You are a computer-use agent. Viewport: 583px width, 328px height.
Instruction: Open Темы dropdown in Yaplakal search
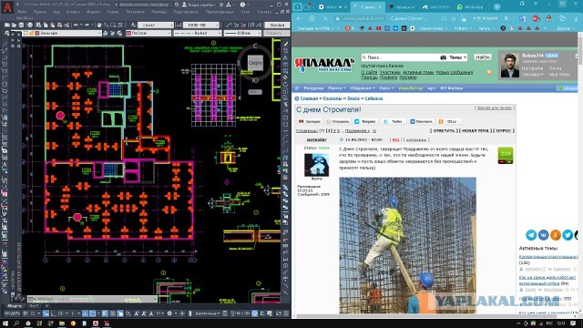tap(457, 57)
